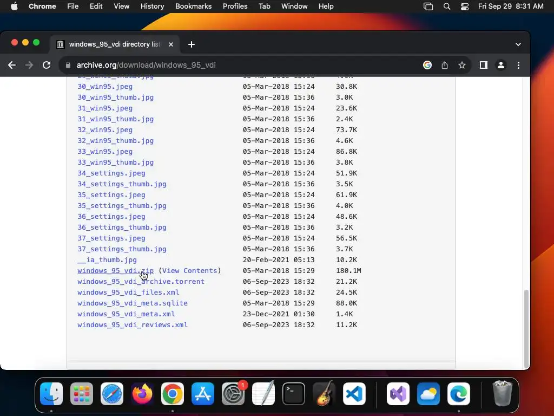Open App Store from the Dock
Viewport: 554px width, 416px height.
click(203, 394)
